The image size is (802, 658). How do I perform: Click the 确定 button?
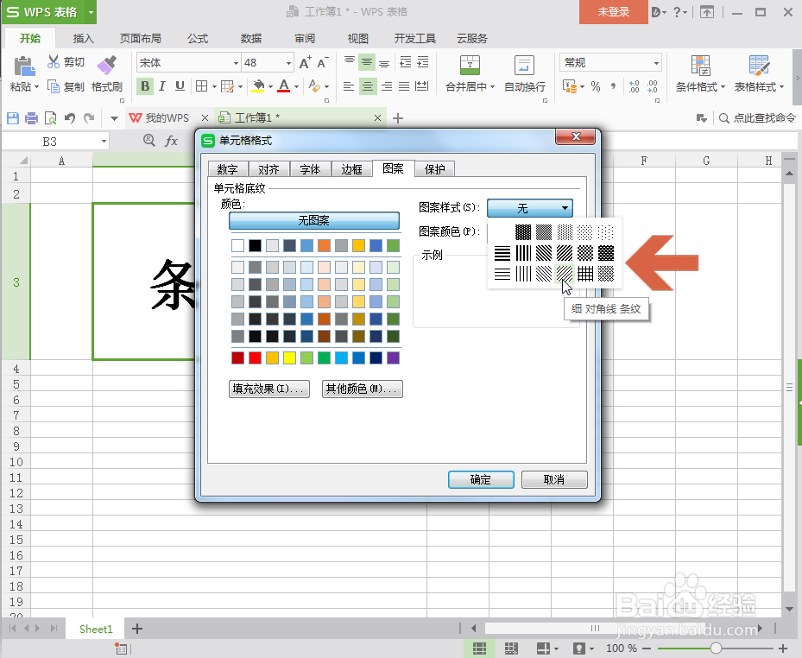click(481, 479)
